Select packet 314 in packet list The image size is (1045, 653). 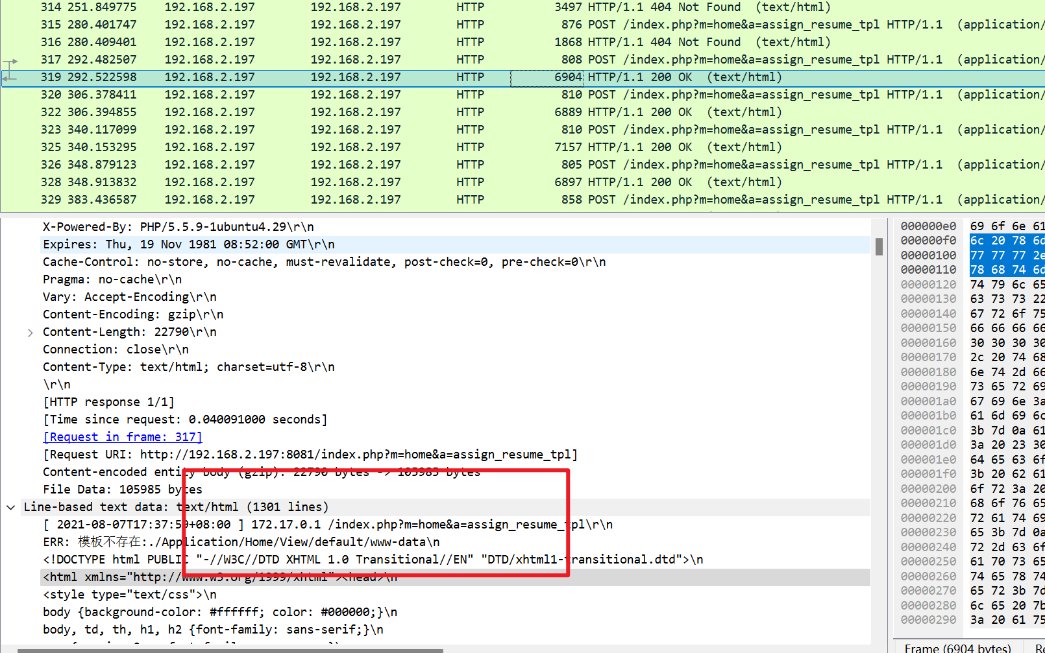(522, 7)
